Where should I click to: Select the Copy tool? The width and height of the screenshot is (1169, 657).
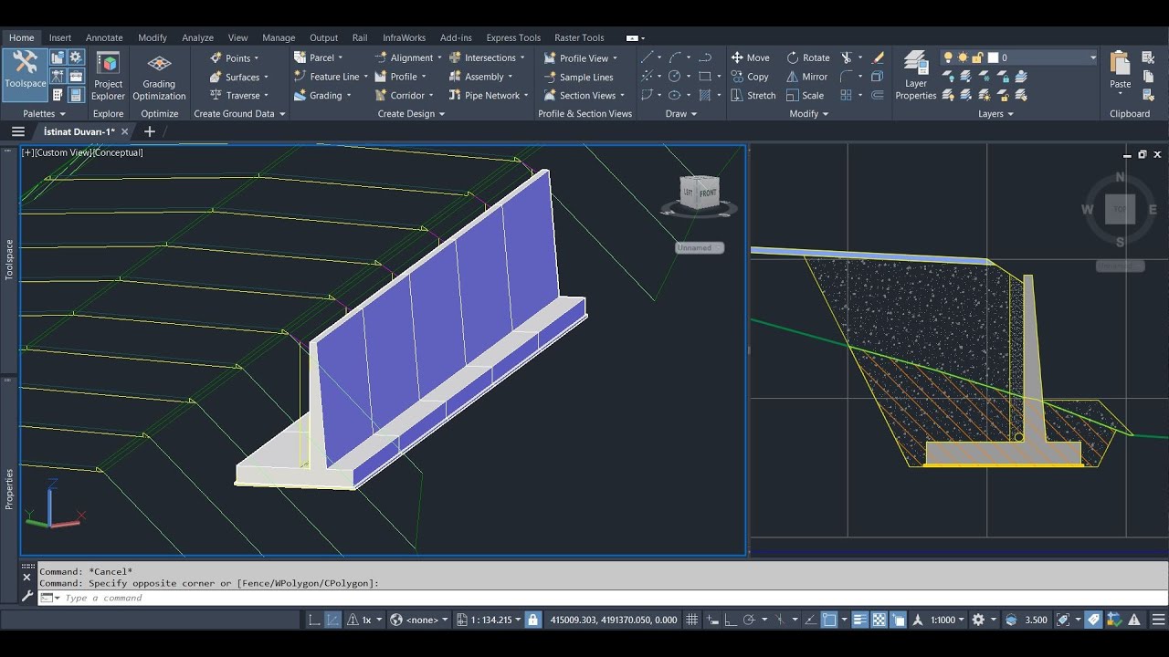(x=750, y=77)
